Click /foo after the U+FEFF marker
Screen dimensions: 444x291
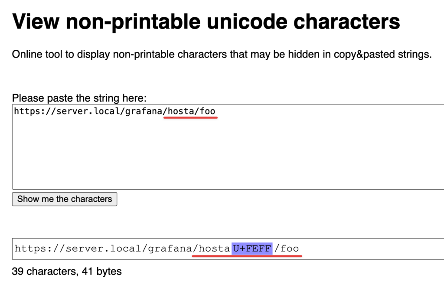coord(287,249)
